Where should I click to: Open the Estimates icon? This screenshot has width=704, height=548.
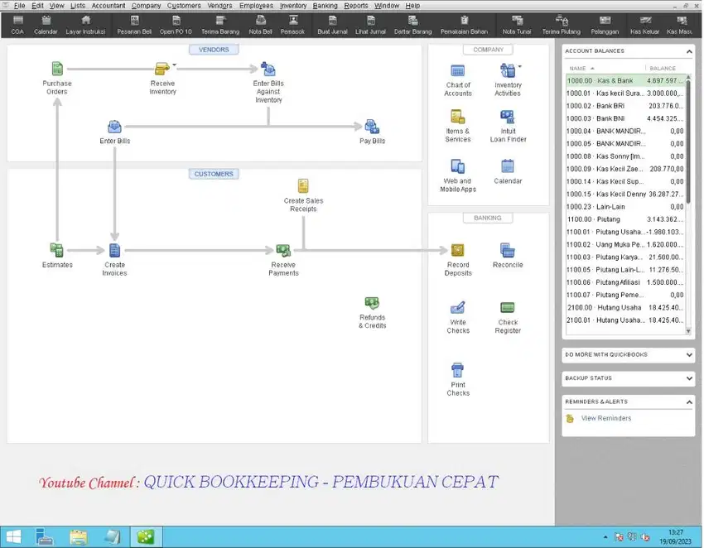point(57,251)
